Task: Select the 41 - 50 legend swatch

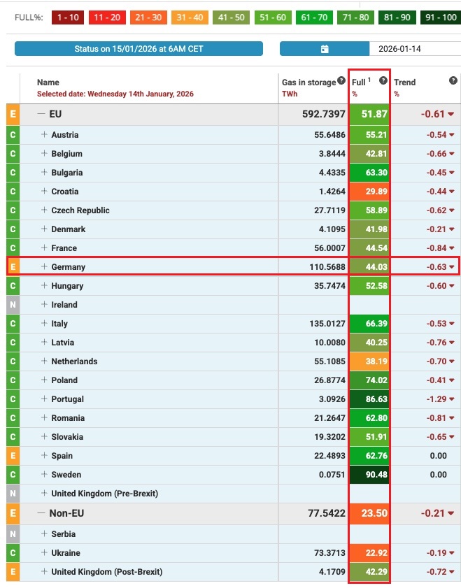Action: (x=231, y=17)
